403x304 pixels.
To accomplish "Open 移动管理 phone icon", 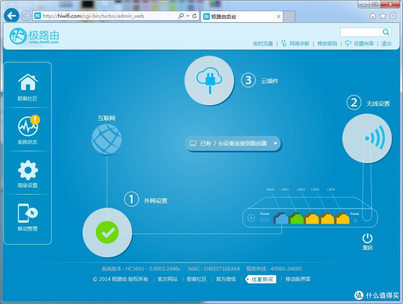I will point(28,213).
